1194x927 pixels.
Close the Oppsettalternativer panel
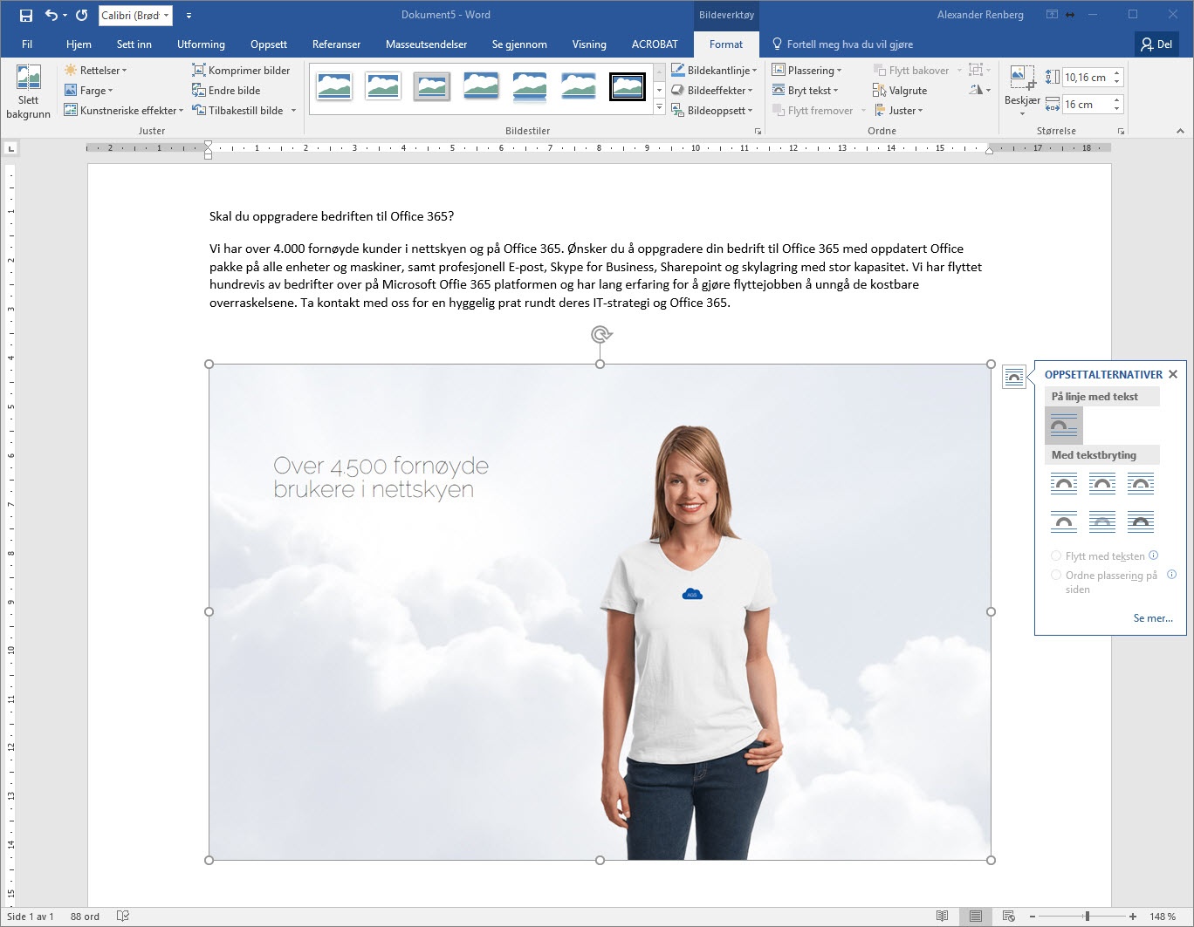tap(1173, 374)
